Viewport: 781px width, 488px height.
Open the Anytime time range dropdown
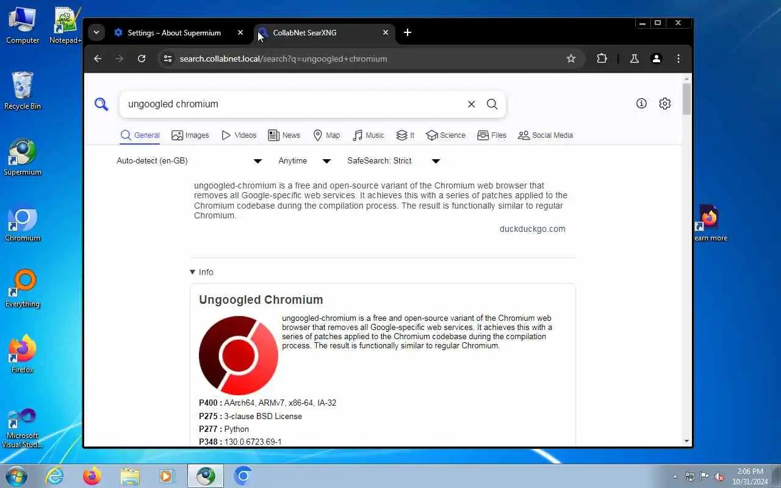coord(304,161)
